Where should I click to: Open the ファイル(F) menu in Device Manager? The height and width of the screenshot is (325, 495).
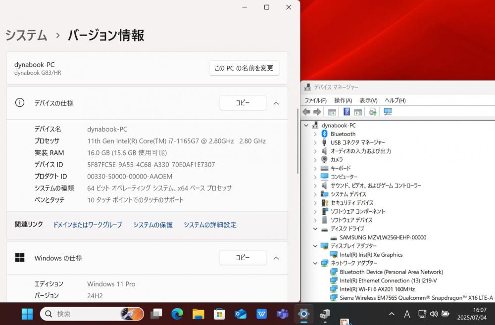pyautogui.click(x=315, y=100)
